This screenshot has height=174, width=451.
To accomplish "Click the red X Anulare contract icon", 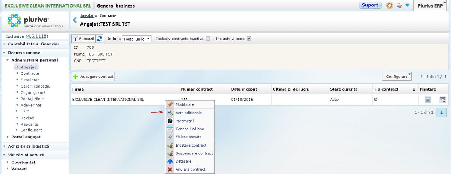I will (170, 169).
